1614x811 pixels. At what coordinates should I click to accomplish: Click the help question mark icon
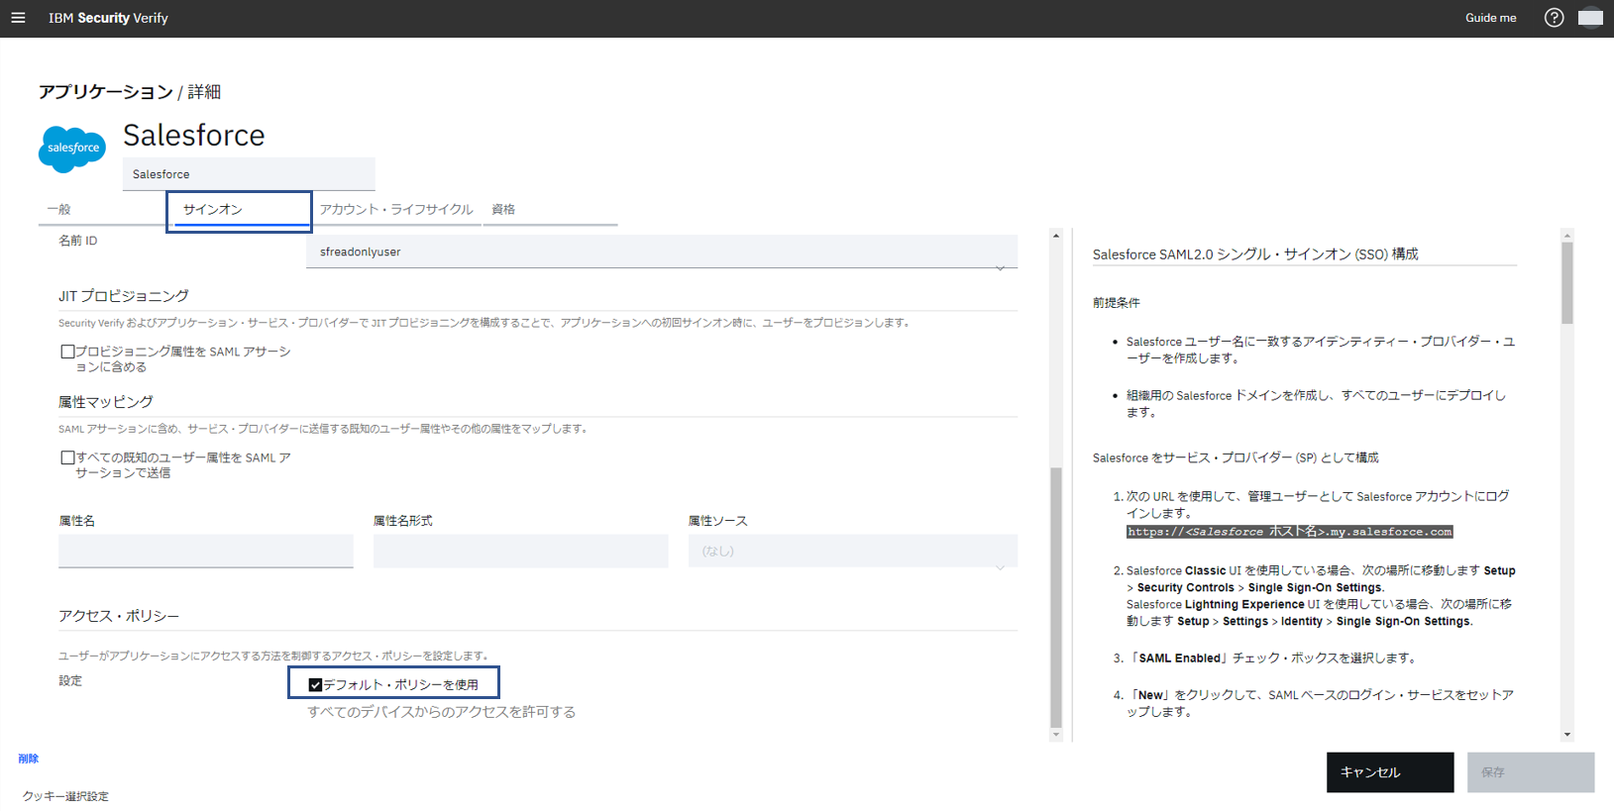click(x=1554, y=18)
